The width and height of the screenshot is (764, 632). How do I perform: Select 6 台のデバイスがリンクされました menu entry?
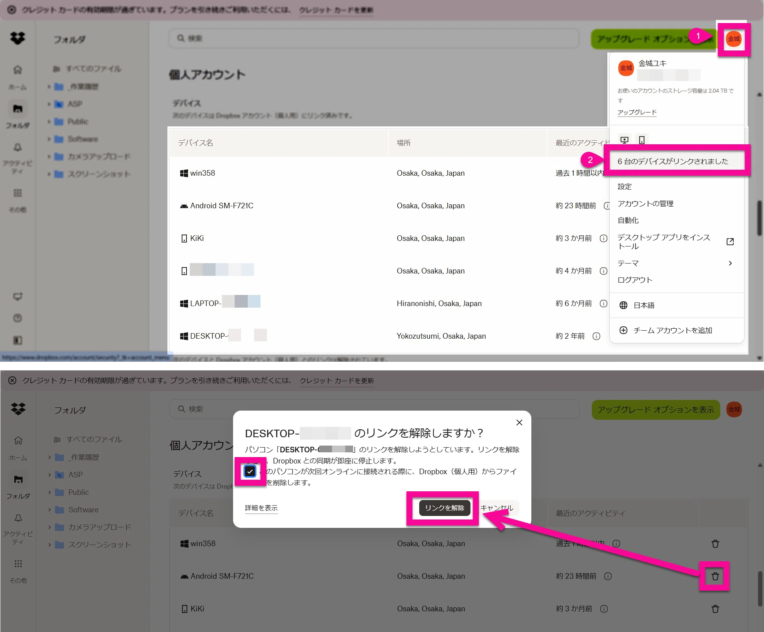click(x=677, y=161)
